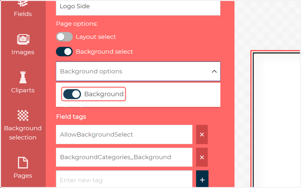This screenshot has width=301, height=188.
Task: Click the Field tags heading
Action: click(71, 117)
